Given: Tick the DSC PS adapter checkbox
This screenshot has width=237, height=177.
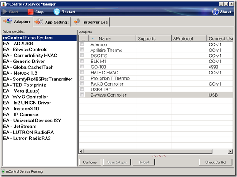Looking at the screenshot, I should tap(82, 55).
